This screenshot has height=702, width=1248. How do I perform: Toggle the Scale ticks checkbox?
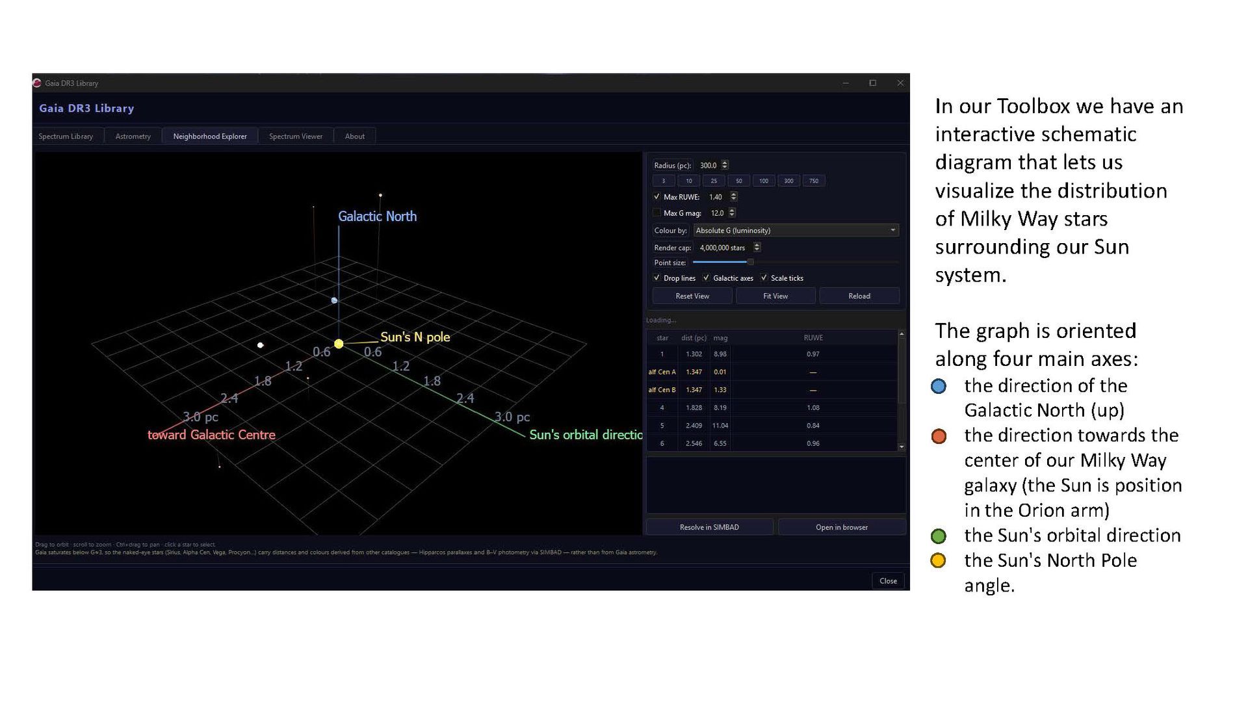pyautogui.click(x=764, y=278)
